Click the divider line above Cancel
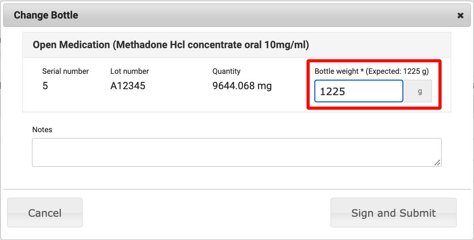 click(x=237, y=189)
